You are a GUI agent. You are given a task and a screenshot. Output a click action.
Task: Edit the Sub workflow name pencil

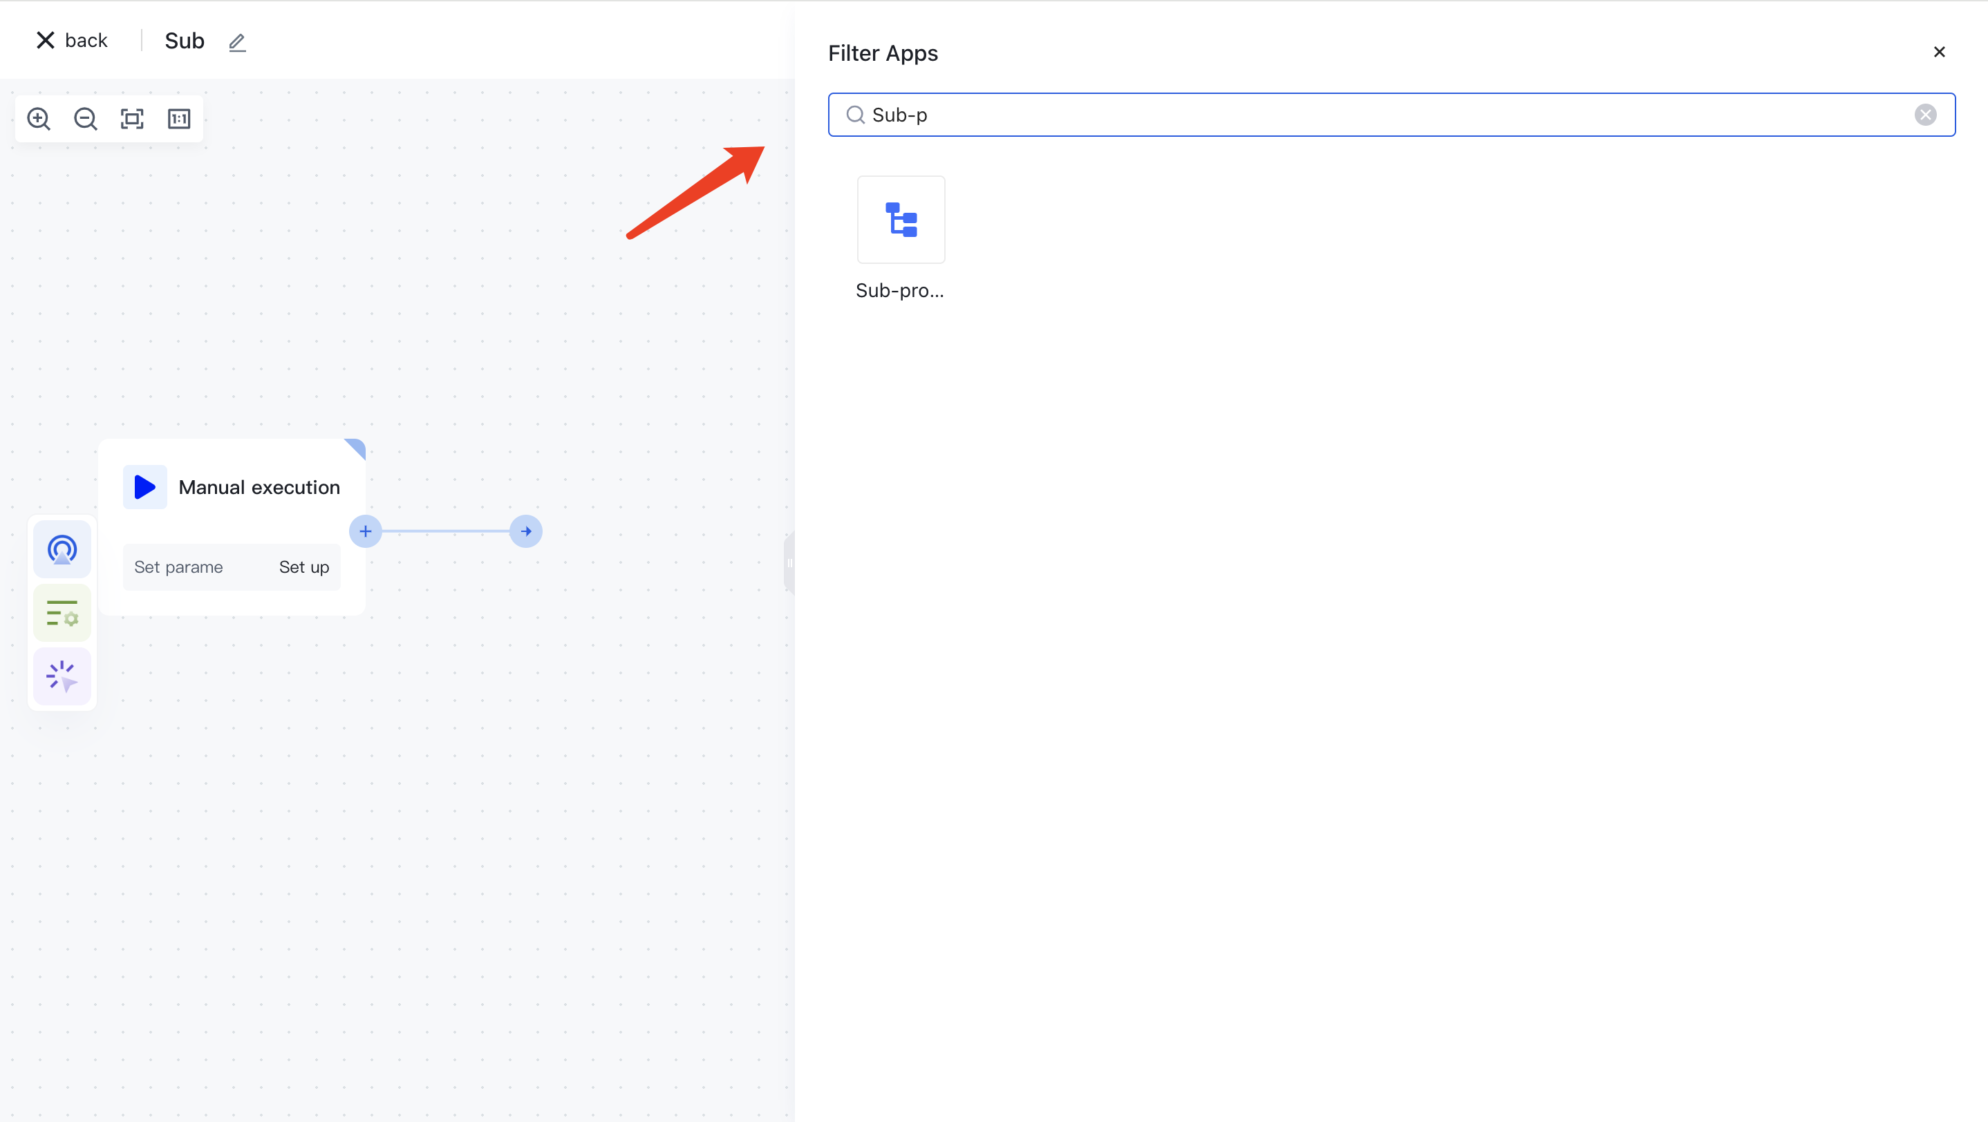pyautogui.click(x=237, y=42)
